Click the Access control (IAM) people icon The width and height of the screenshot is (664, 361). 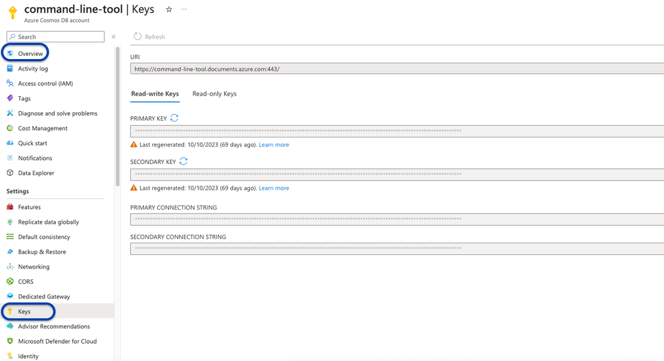pos(10,83)
